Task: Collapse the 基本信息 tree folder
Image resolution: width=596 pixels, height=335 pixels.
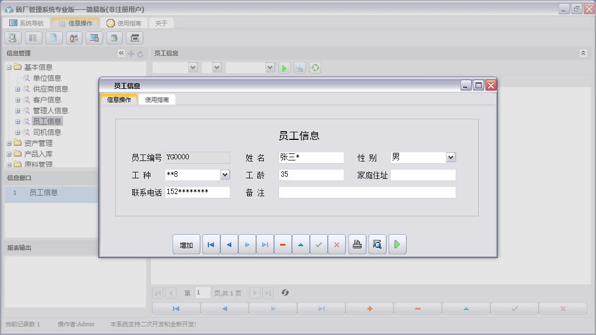Action: coord(9,67)
